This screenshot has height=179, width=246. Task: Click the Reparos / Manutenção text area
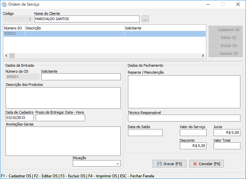184,92
